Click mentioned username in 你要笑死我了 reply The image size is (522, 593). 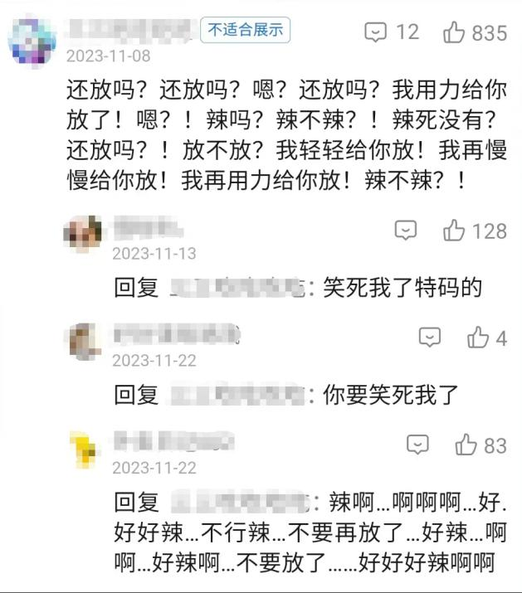click(237, 395)
